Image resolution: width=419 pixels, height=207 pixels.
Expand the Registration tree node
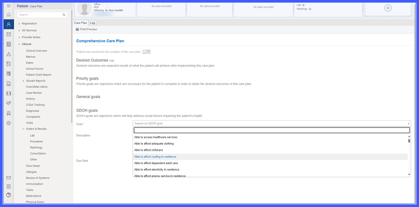click(x=19, y=24)
